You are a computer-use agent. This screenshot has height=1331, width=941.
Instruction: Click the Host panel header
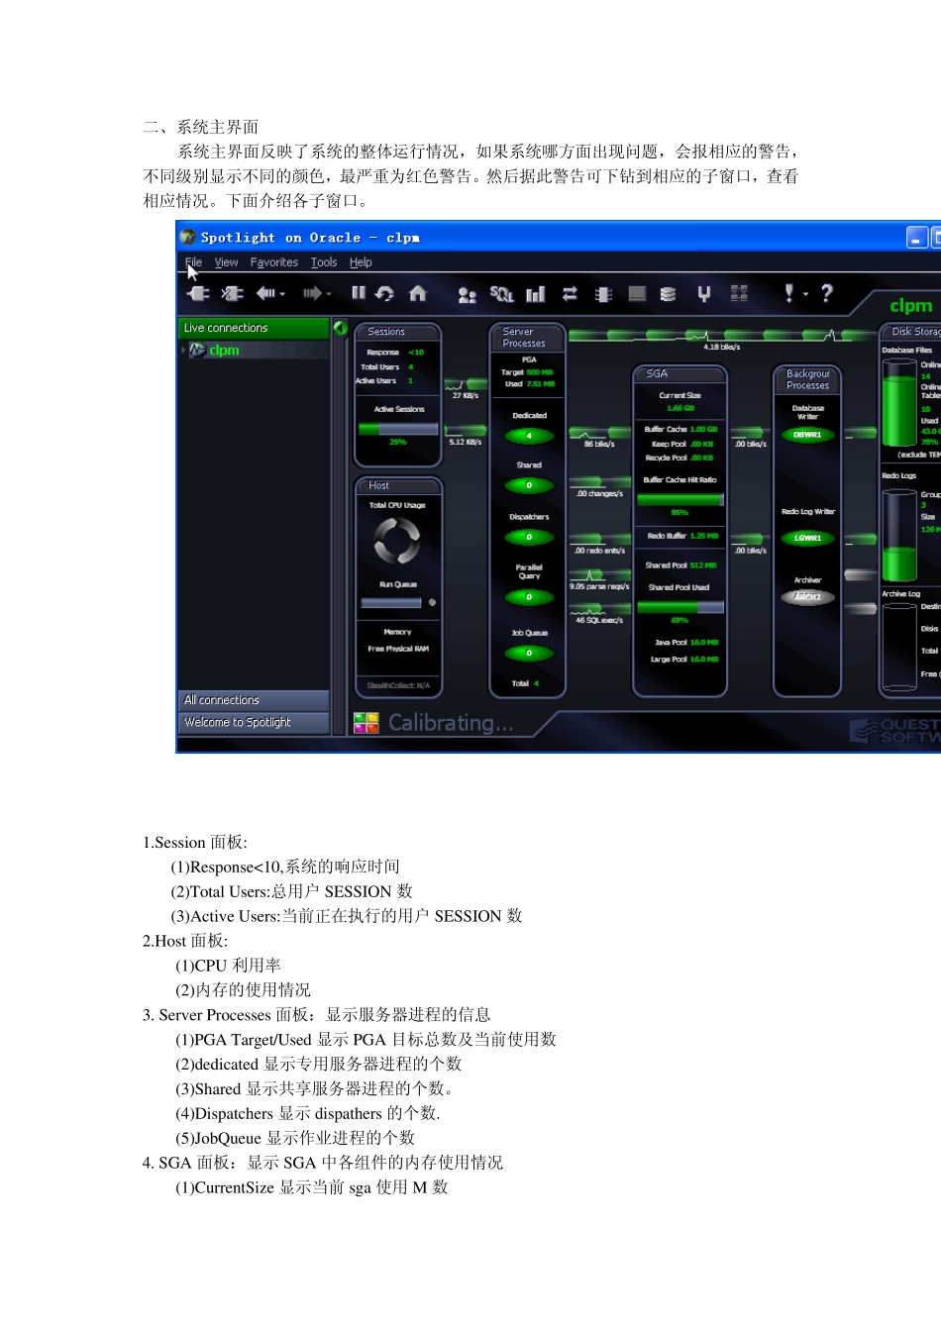click(x=397, y=485)
